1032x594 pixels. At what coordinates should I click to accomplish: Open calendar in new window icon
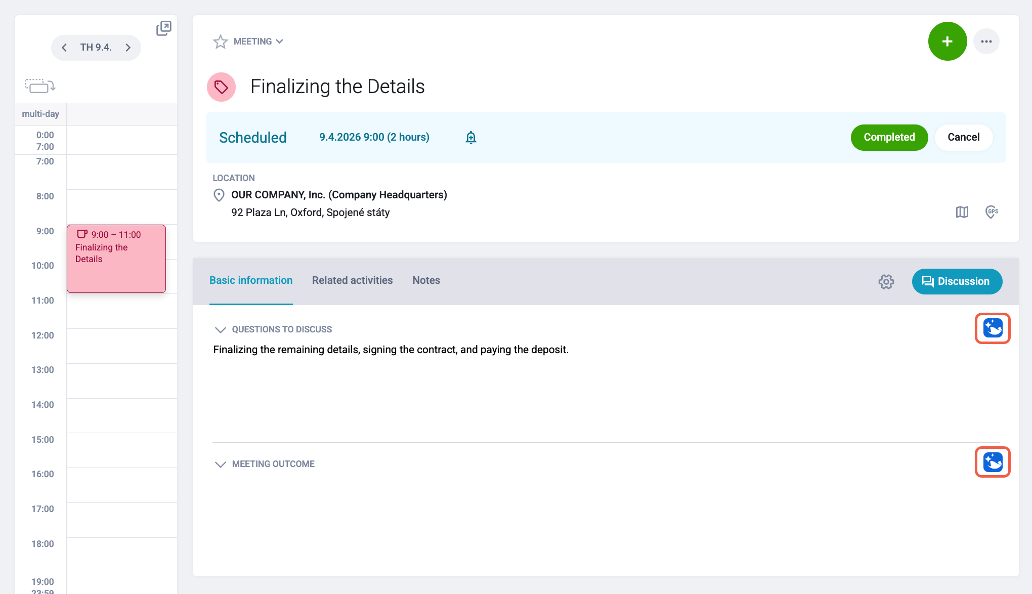(163, 28)
